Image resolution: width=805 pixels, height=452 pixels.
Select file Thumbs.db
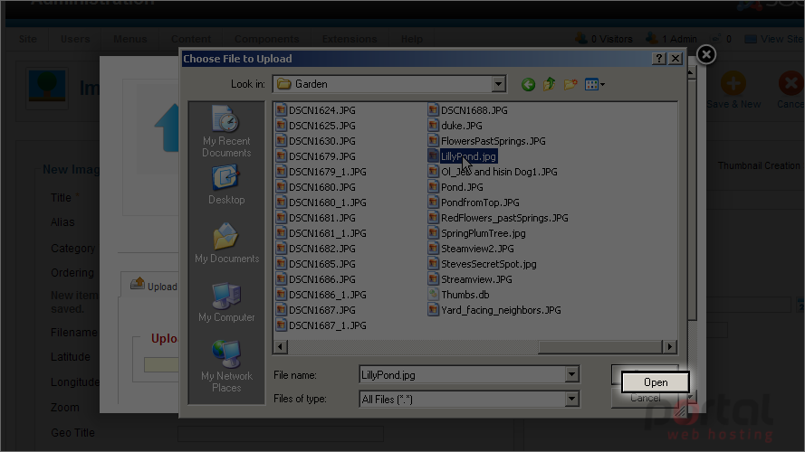tap(458, 295)
